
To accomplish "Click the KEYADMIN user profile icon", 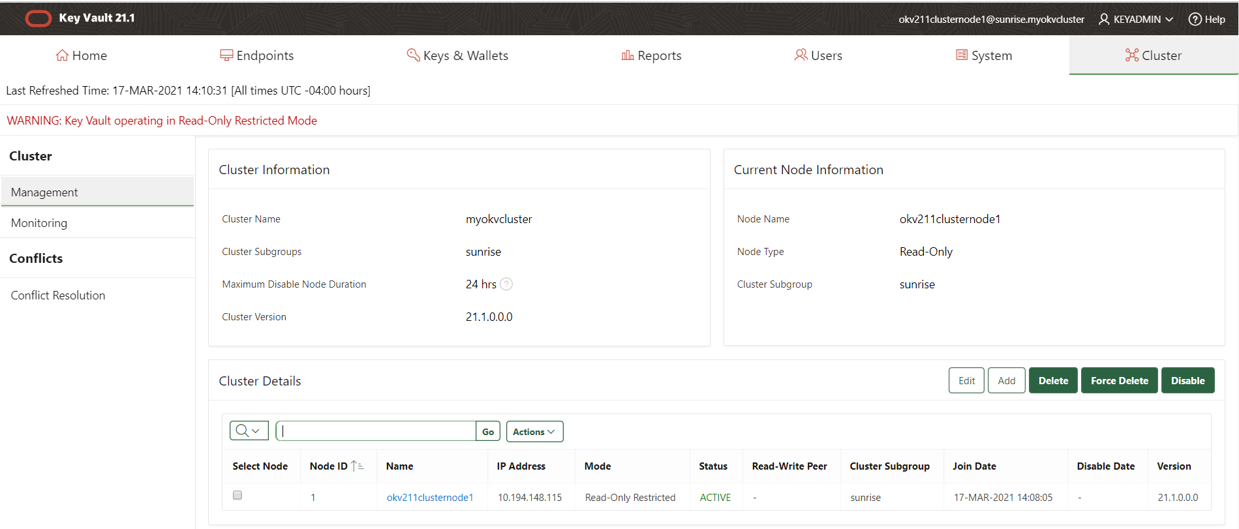I will [x=1104, y=20].
